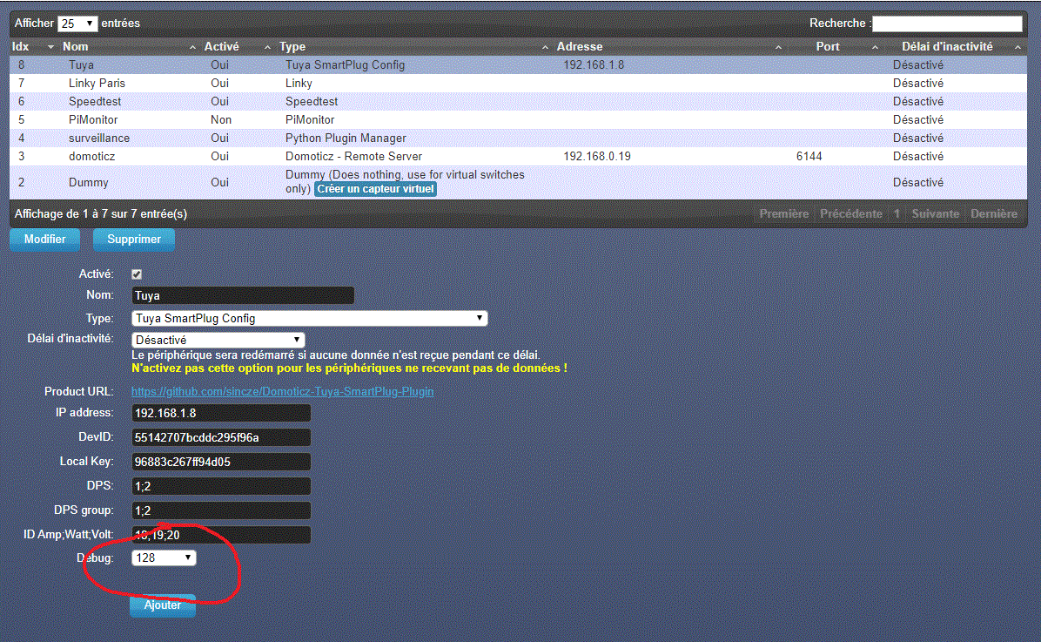Edit the IP address field
1041x642 pixels.
221,414
